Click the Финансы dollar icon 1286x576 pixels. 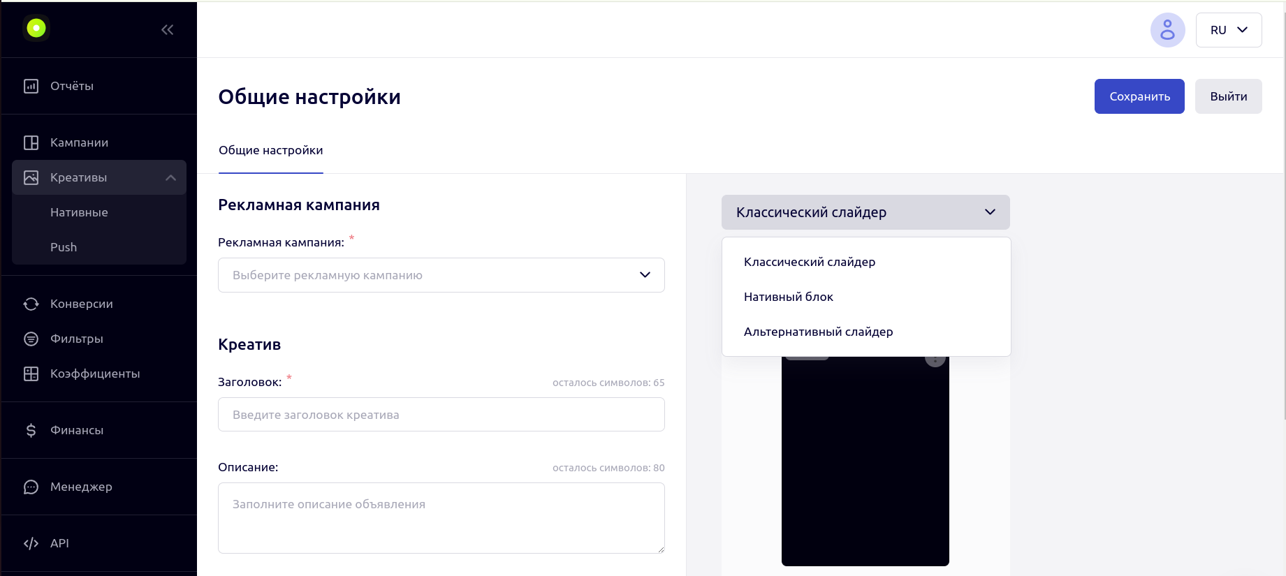(x=31, y=430)
